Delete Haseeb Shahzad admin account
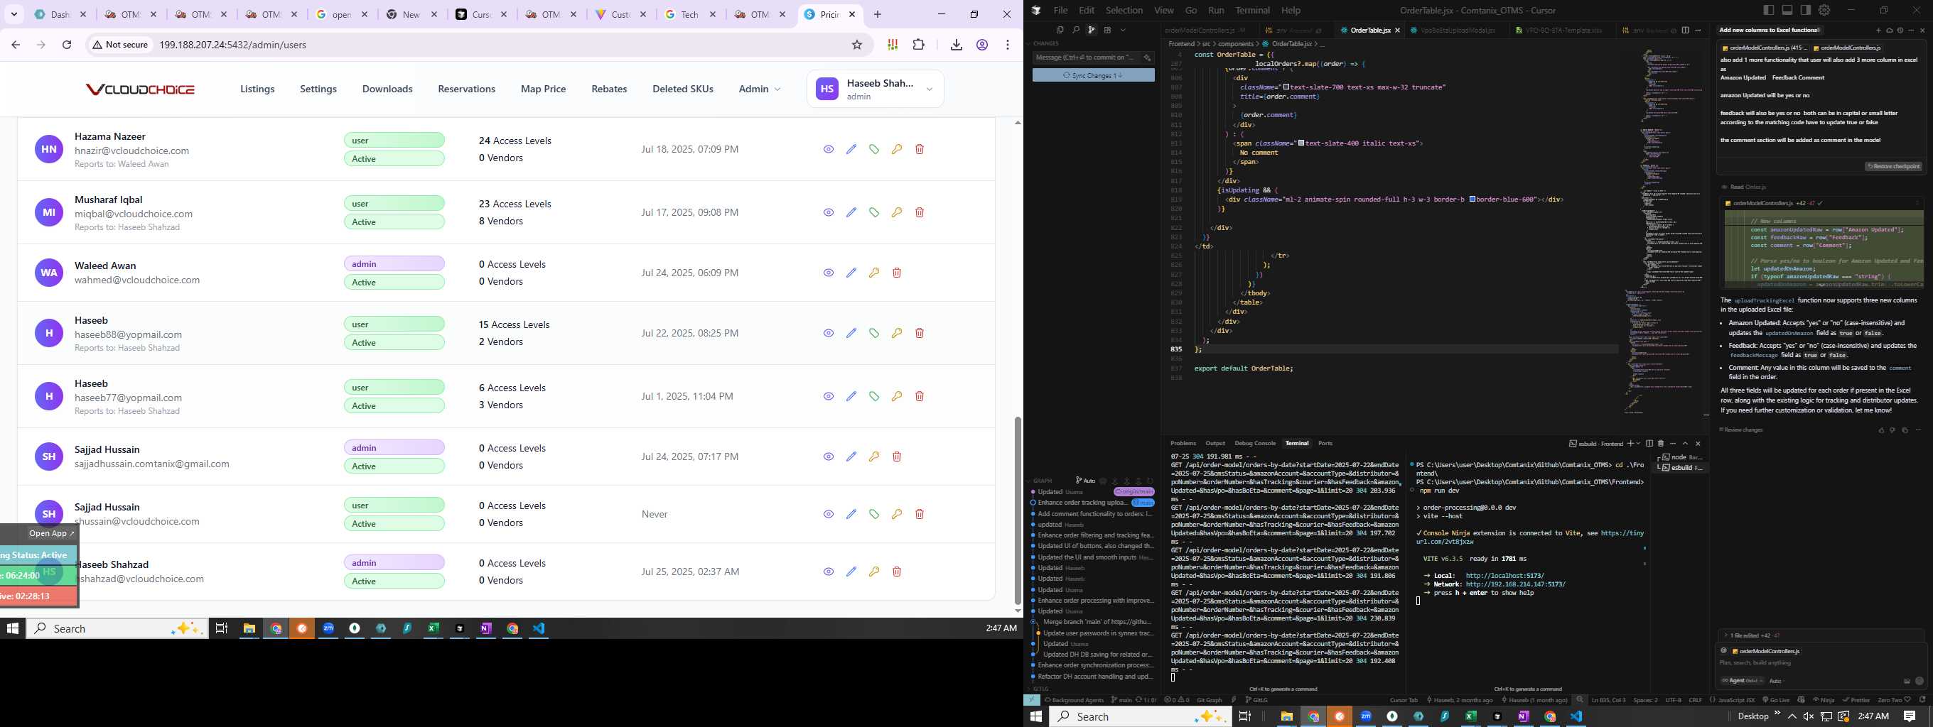This screenshot has width=1933, height=727. pyautogui.click(x=897, y=572)
